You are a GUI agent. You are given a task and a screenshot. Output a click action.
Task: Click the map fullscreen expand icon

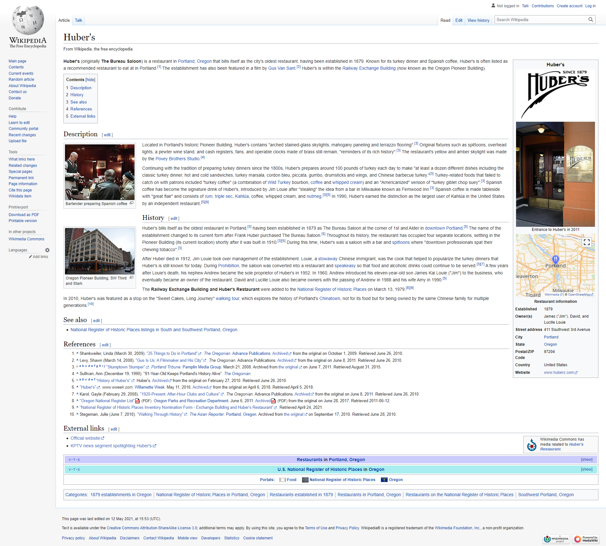pos(586,242)
